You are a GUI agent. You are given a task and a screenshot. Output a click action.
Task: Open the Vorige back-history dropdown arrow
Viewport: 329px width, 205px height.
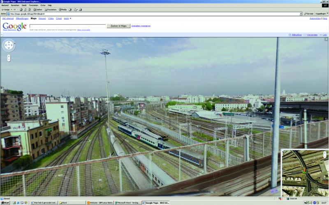(12, 9)
